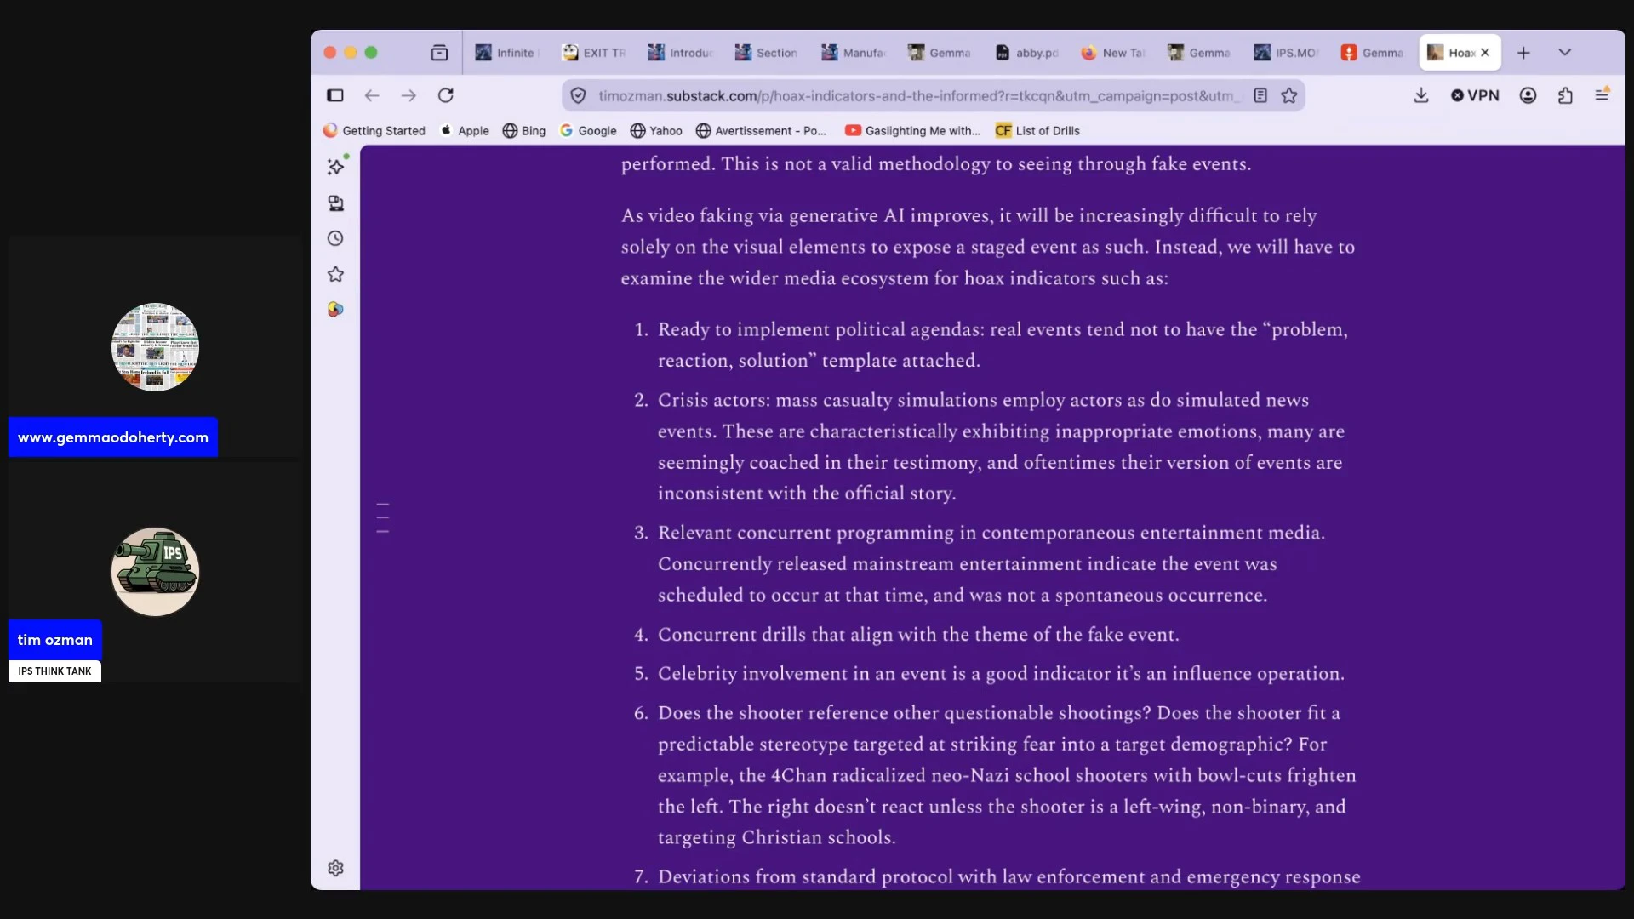Click the www.gemmaodoherty.com label
The height and width of the screenshot is (919, 1634).
pos(113,437)
